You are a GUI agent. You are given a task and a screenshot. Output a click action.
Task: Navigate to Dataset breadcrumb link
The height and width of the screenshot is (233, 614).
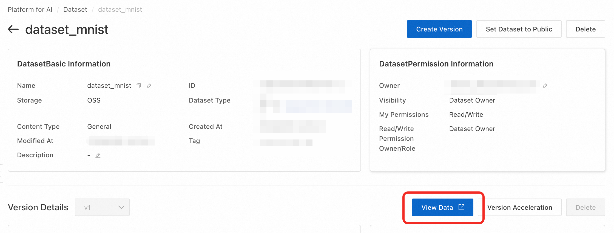75,10
